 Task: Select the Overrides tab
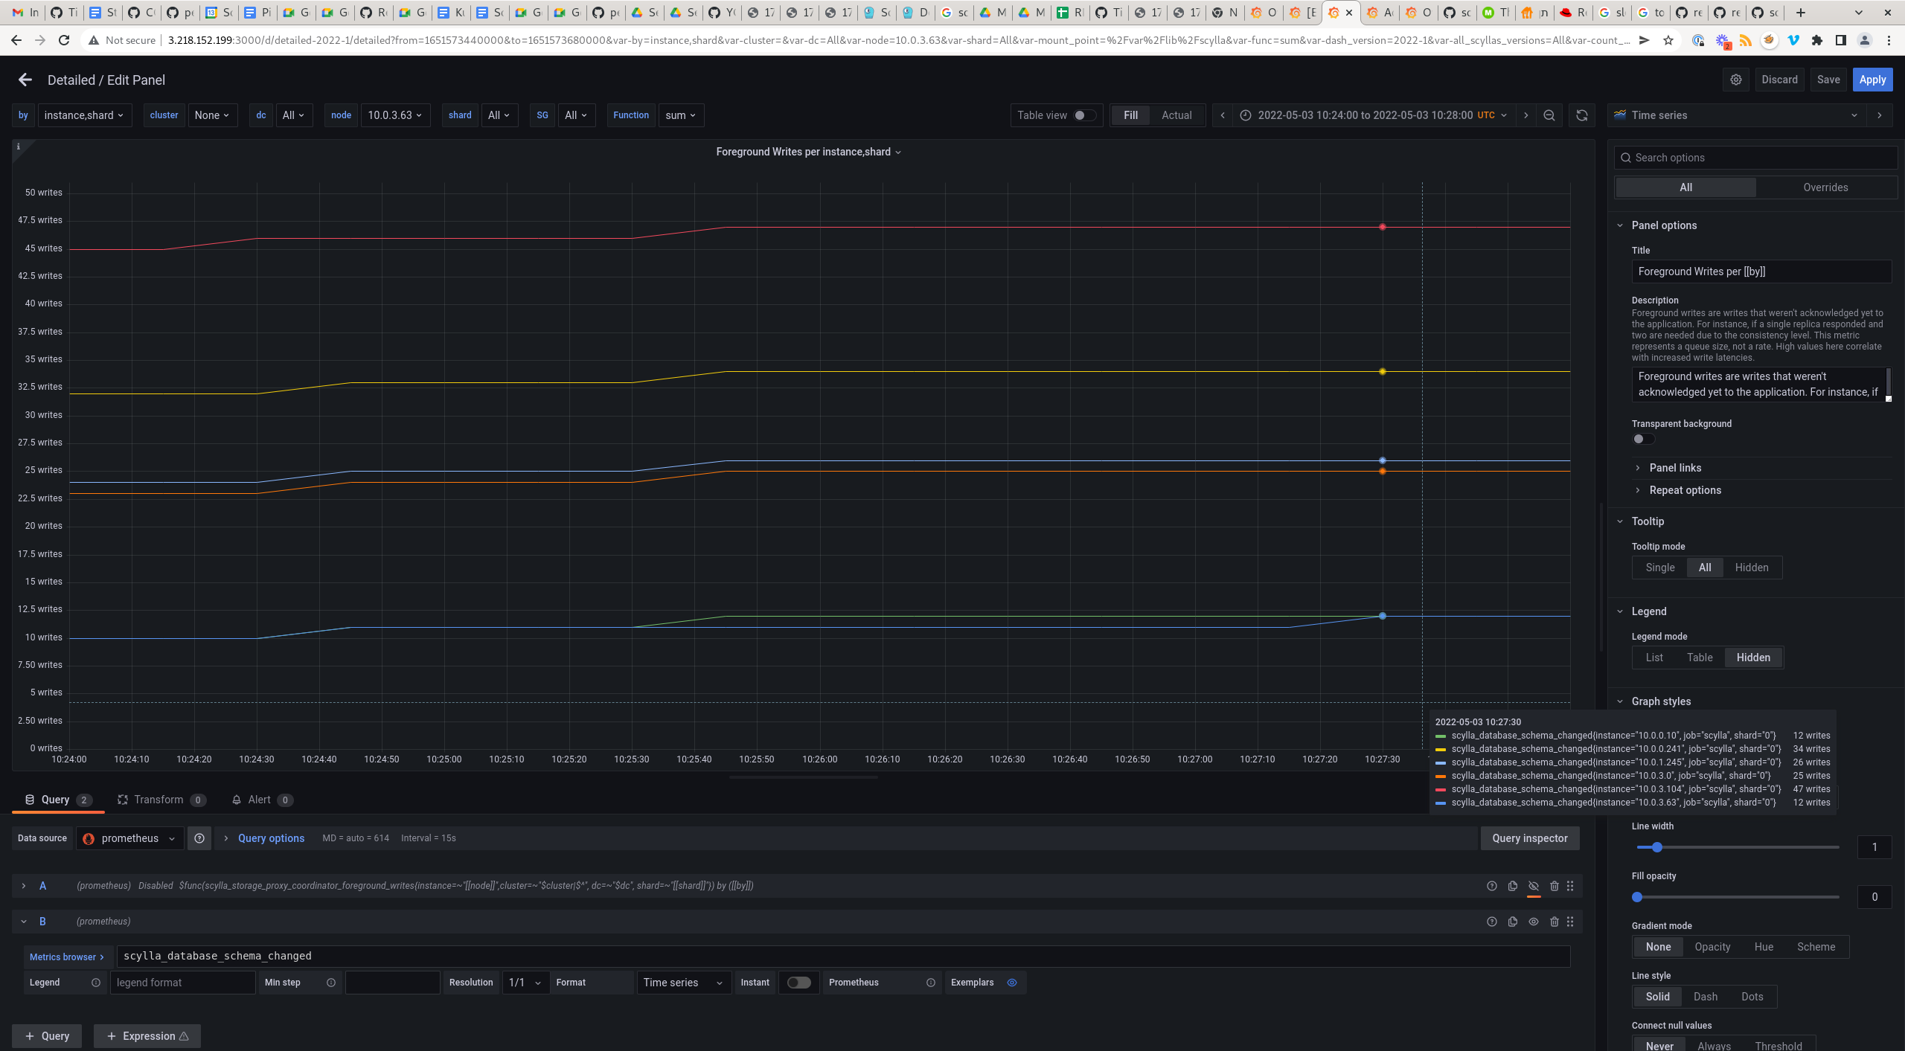point(1825,187)
